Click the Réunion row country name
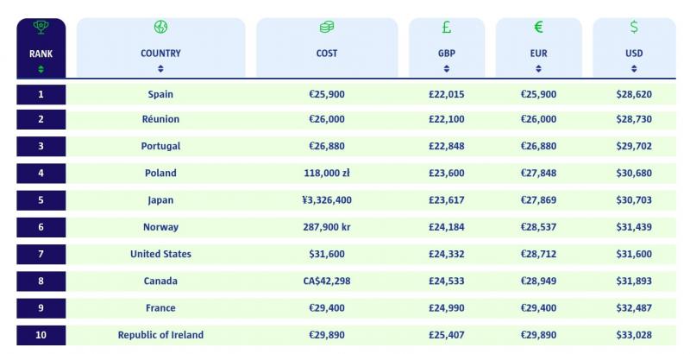 point(160,119)
